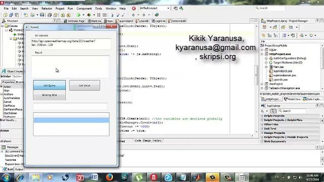Click the Forward navigation arrow in toolbar

144,15
